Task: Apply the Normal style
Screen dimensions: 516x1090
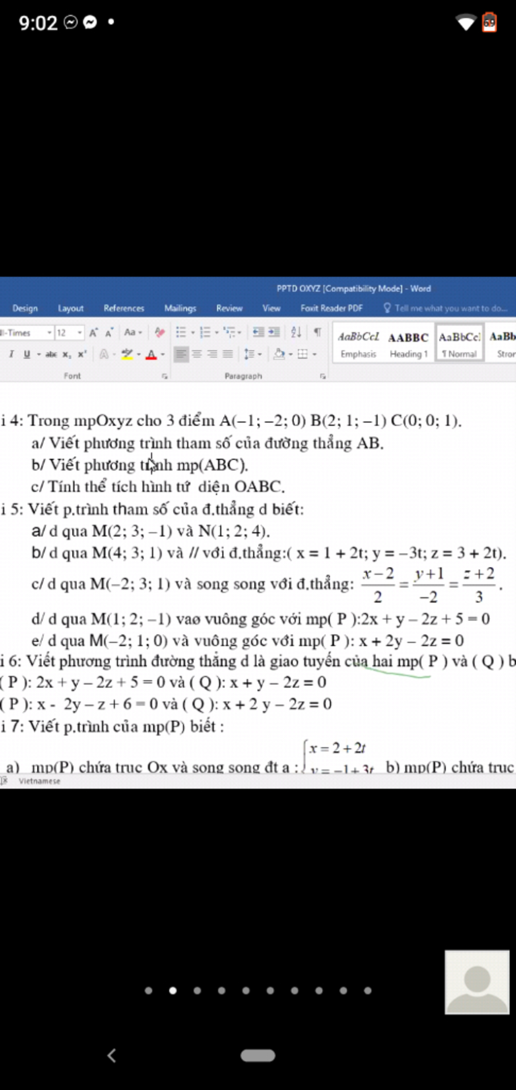Action: tap(459, 343)
